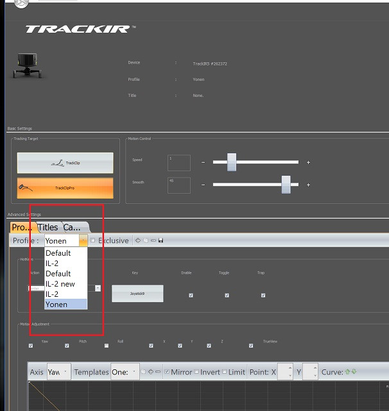The image size is (389, 411).
Task: Create a new profile with the plus icon
Action: pos(138,240)
